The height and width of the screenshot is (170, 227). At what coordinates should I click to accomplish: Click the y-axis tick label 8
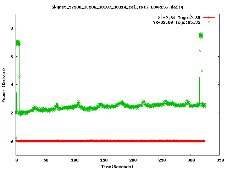(x=12, y=28)
